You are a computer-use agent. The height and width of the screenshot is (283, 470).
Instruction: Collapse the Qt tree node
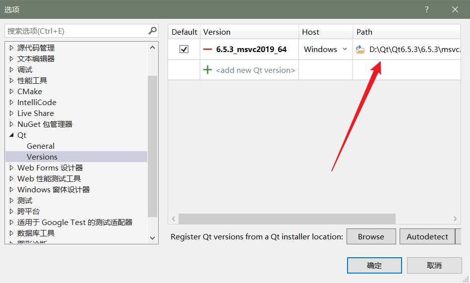click(x=11, y=135)
